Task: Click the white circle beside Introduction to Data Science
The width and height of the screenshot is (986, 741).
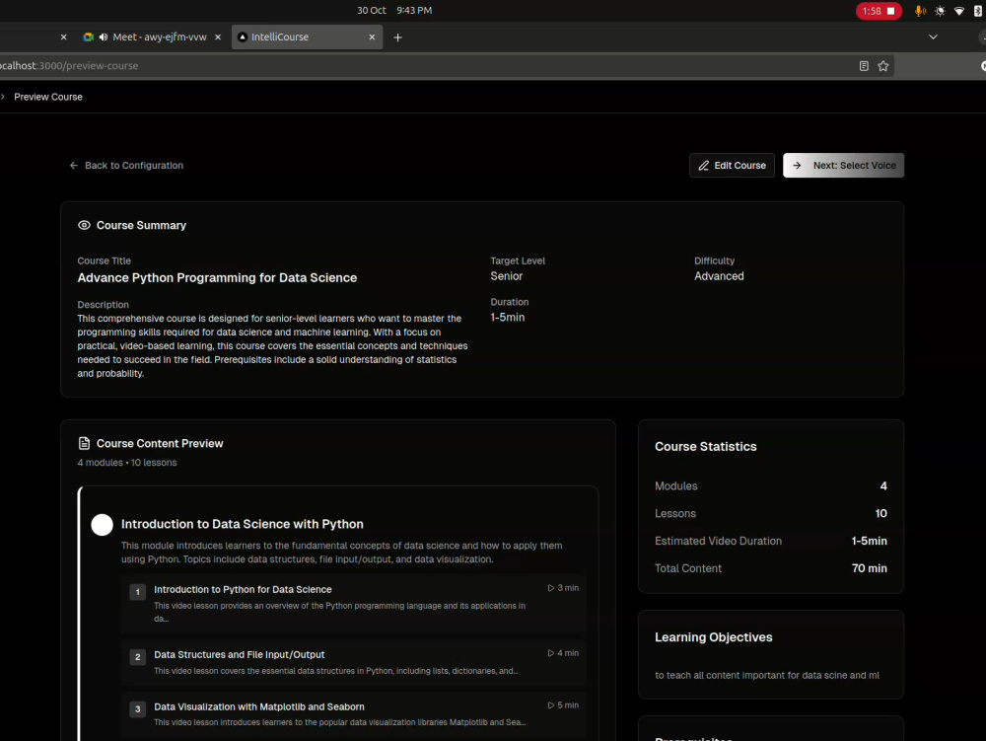Action: (102, 525)
